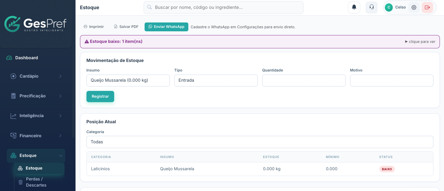444x191 pixels.
Task: Collapse the Estoque sidebar section
Action: tap(36, 156)
